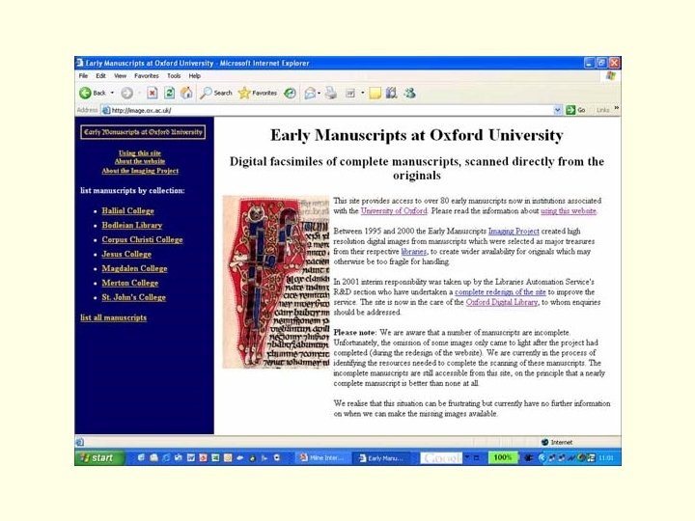Click the status bar page icon
Screen dimensions: 695x521
click(80, 442)
